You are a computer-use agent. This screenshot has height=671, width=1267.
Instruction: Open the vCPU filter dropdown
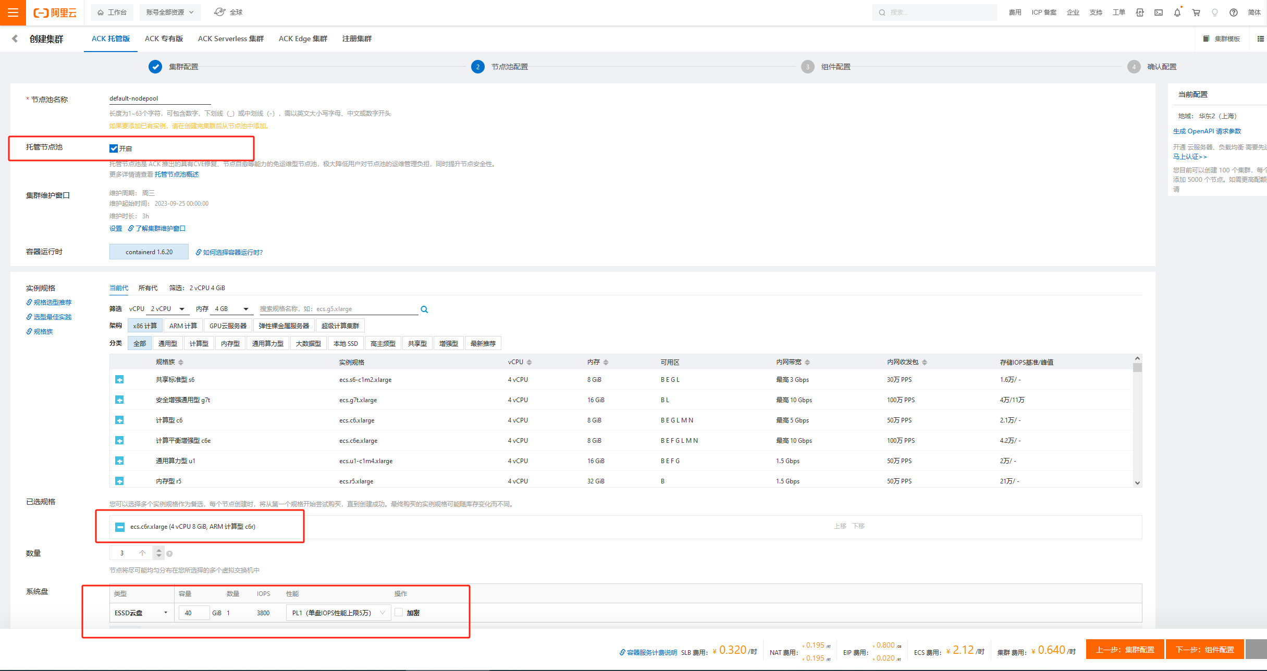167,309
